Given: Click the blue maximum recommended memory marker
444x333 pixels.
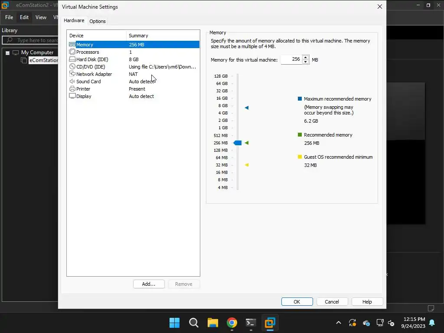Looking at the screenshot, I should (x=247, y=108).
